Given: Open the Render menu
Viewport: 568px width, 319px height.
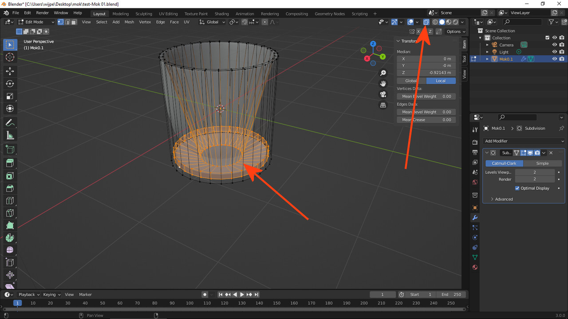Looking at the screenshot, I should pos(42,13).
